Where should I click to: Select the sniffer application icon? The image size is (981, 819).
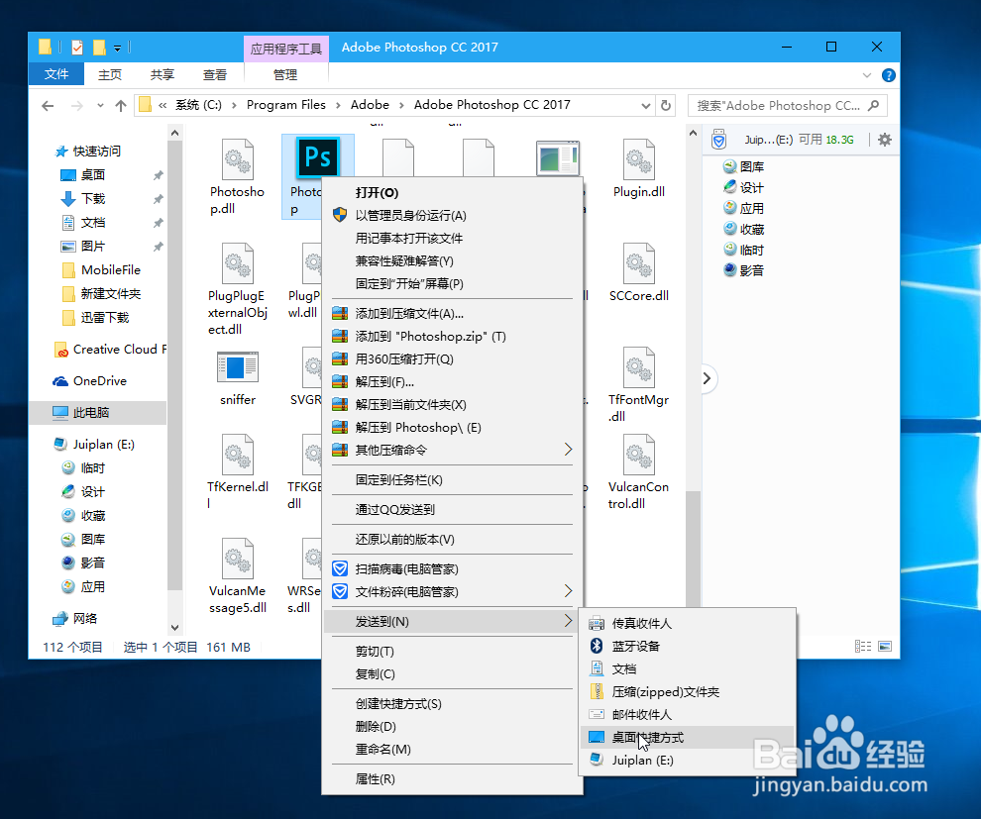pos(238,367)
